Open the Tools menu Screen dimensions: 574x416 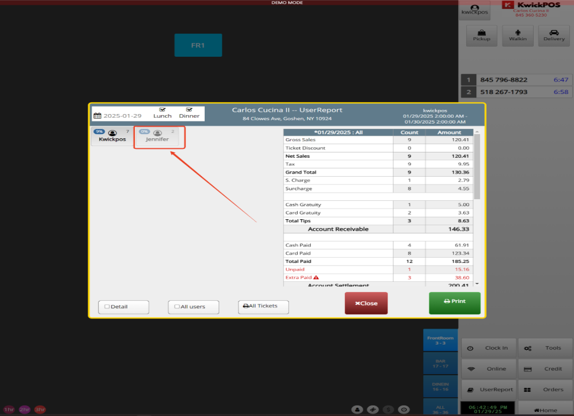546,348
